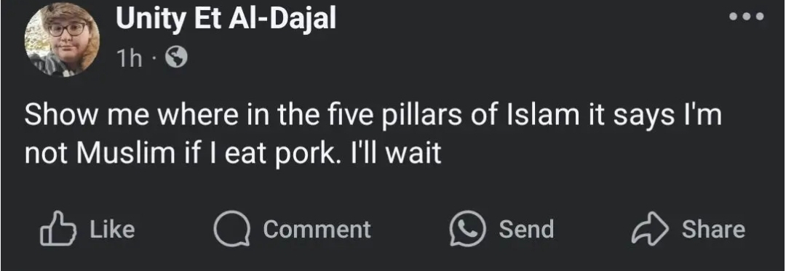Click the dot separator beside the 1h timestamp

coord(154,60)
